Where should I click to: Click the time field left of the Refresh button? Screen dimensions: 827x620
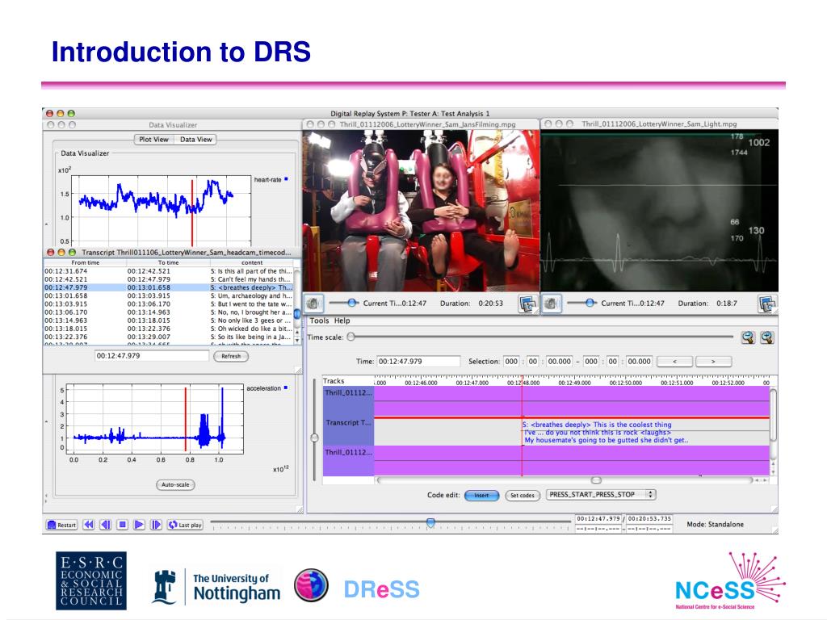click(x=151, y=356)
